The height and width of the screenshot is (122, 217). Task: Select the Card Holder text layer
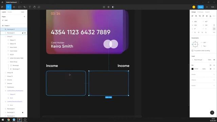[14, 51]
